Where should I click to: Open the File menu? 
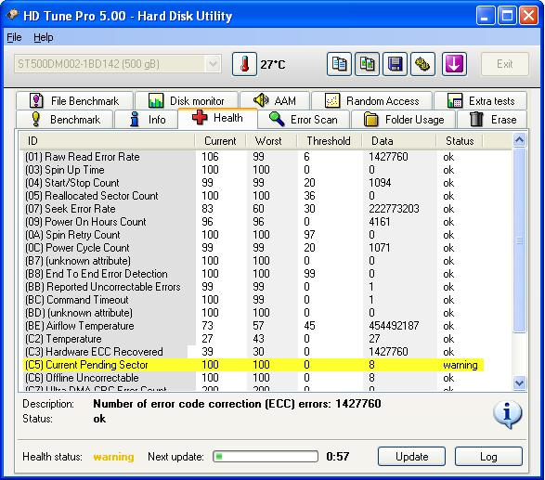[14, 37]
